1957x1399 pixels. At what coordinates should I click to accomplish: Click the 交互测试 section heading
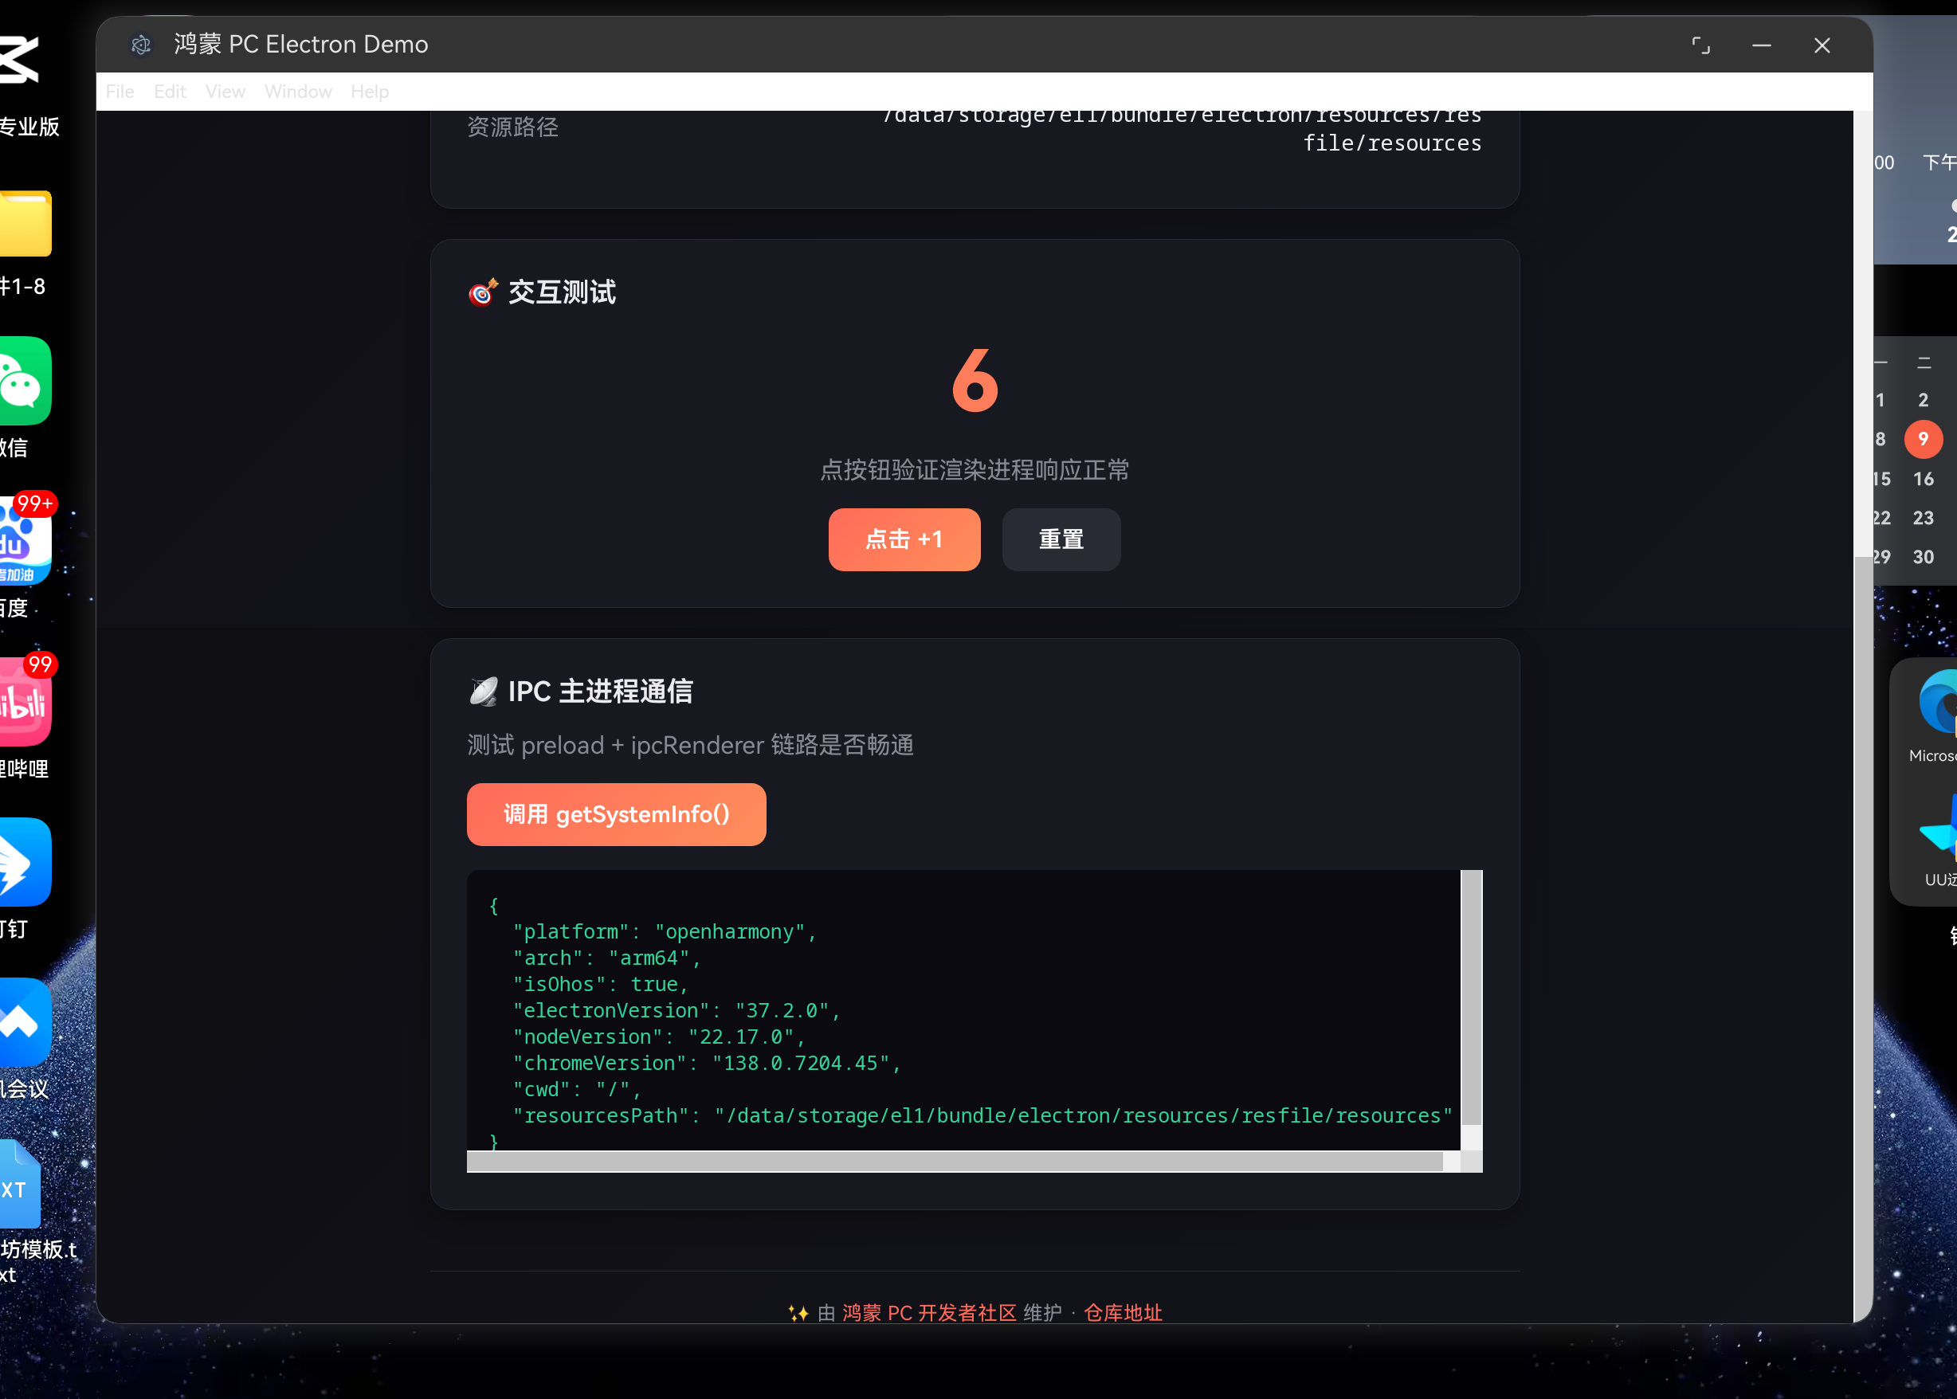point(562,292)
